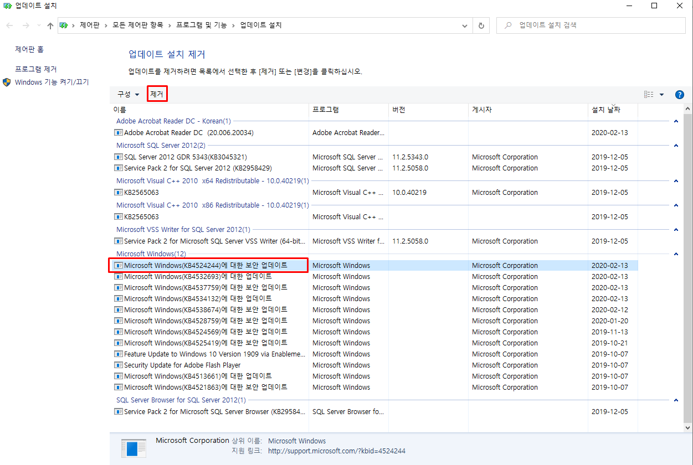Click the Back navigation arrow
This screenshot has height=465, width=693.
tap(9, 25)
